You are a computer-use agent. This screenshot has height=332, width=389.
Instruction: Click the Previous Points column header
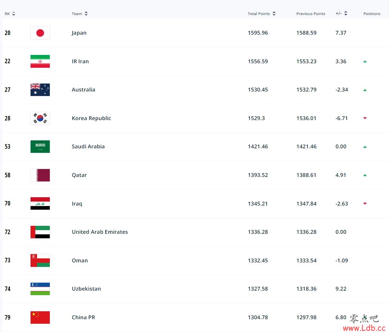pyautogui.click(x=311, y=14)
